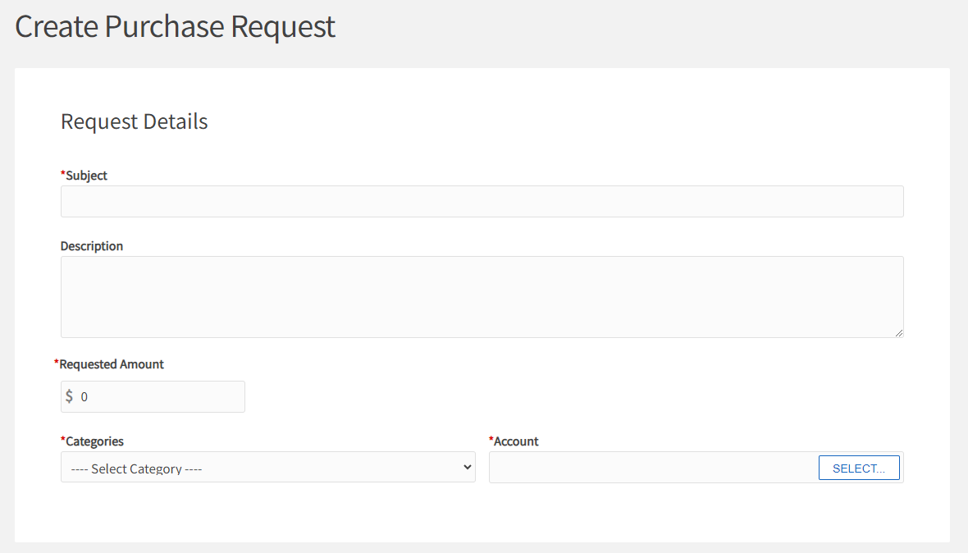Image resolution: width=968 pixels, height=553 pixels.
Task: Click the Description label text
Action: tap(92, 246)
